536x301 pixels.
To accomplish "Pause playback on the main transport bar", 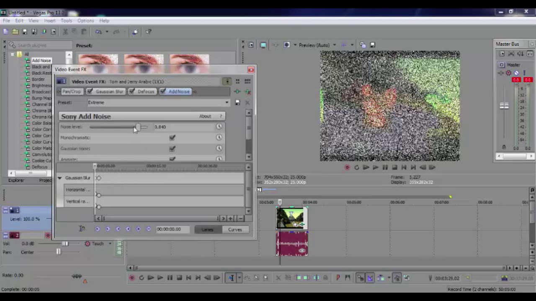I will click(x=170, y=278).
